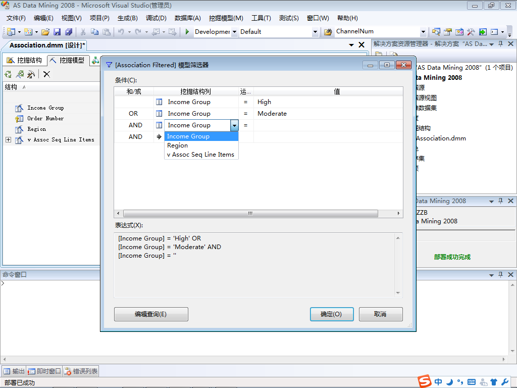Click the High value cell
The height and width of the screenshot is (388, 517).
coord(328,102)
